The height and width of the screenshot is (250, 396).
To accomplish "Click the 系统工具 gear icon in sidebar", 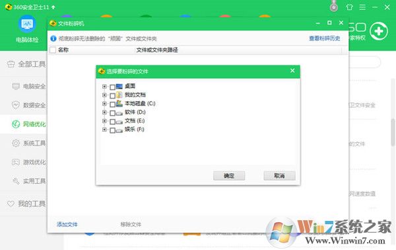I will [x=16, y=143].
